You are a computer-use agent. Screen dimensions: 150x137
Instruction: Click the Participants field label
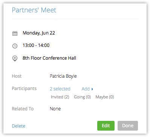pos(24,89)
